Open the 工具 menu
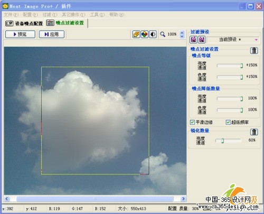The height and width of the screenshot is (214, 264). (97, 15)
